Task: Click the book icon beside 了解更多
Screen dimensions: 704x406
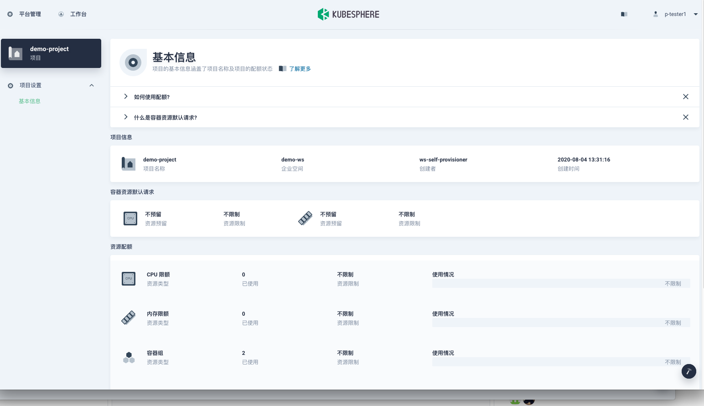Action: pyautogui.click(x=283, y=69)
